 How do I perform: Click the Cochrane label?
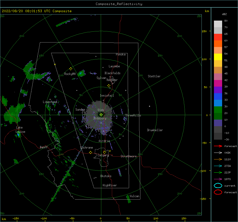click(86, 148)
